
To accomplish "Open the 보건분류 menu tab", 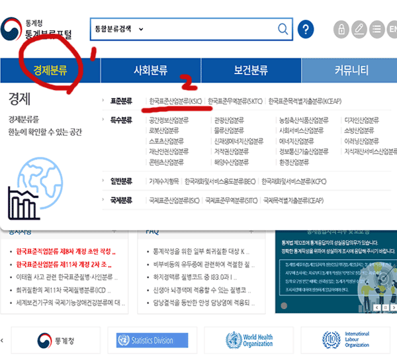I will coord(251,70).
